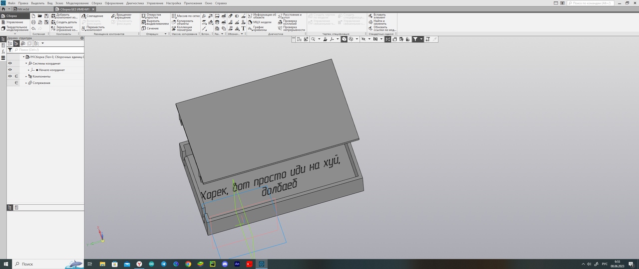Select the Твердотельное моделирование toolset
Viewport: 639px width, 269px height.
pyautogui.click(x=14, y=28)
